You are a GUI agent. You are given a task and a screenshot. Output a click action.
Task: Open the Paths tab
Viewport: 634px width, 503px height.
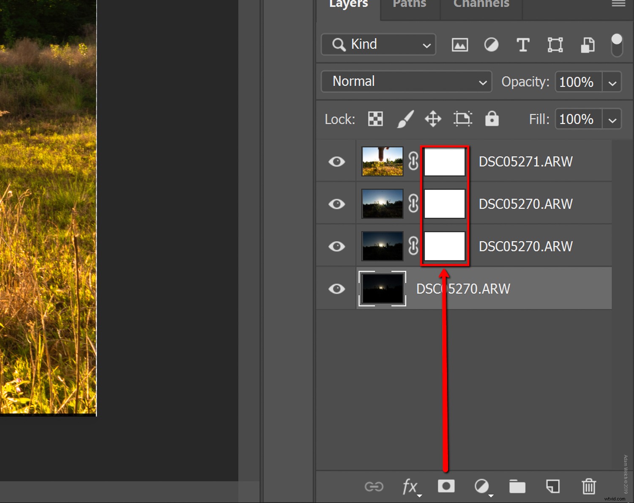tap(409, 4)
